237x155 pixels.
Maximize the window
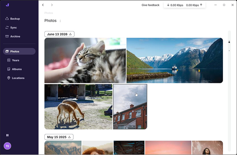tap(224, 5)
